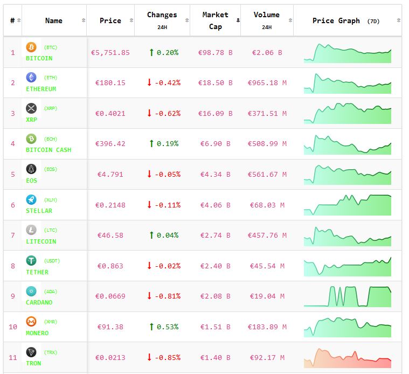
Task: Toggle sort arrows in Name column
Action: pyautogui.click(x=83, y=20)
